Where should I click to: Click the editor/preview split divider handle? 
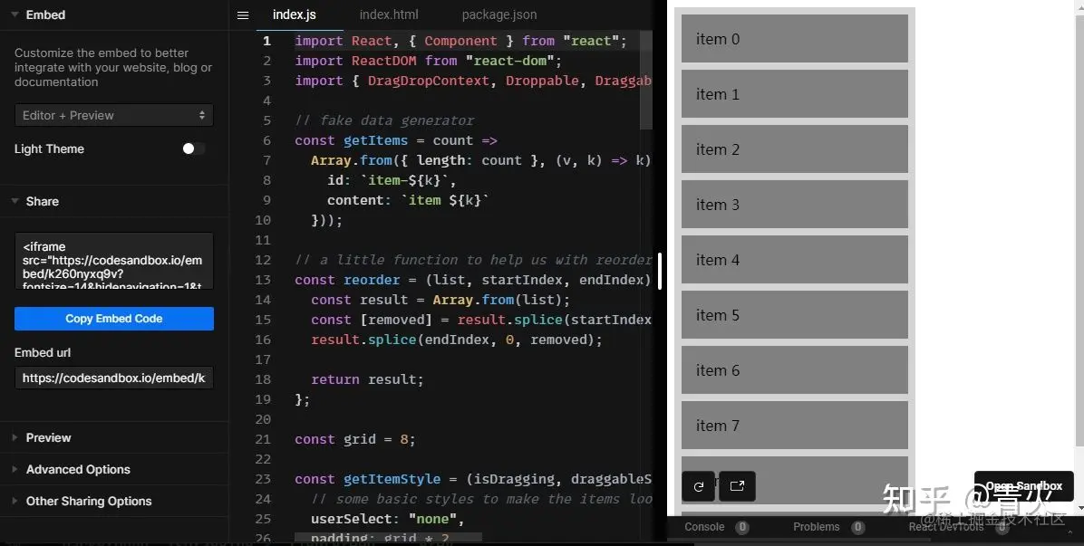(x=660, y=271)
